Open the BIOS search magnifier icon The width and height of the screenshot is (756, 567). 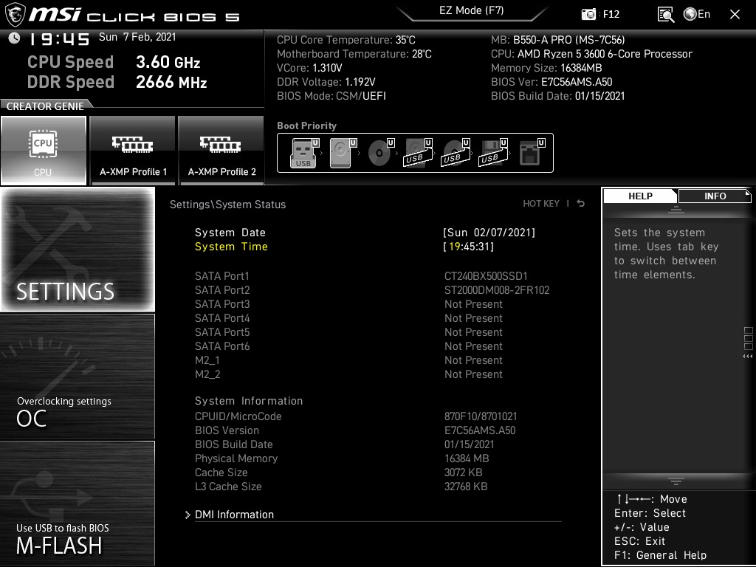click(x=666, y=15)
